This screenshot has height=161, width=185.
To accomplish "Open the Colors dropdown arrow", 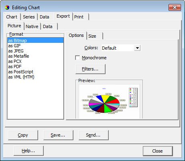I will [x=137, y=48].
